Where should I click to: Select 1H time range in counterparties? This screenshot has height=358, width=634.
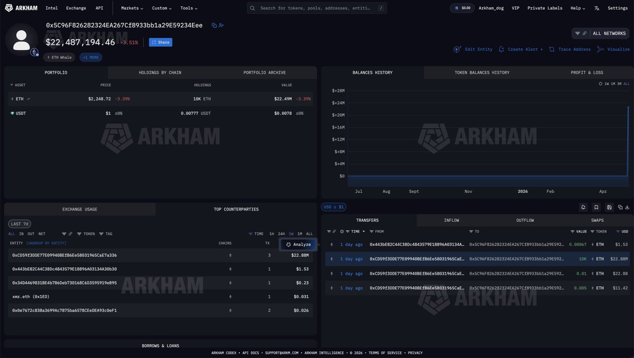(x=272, y=233)
